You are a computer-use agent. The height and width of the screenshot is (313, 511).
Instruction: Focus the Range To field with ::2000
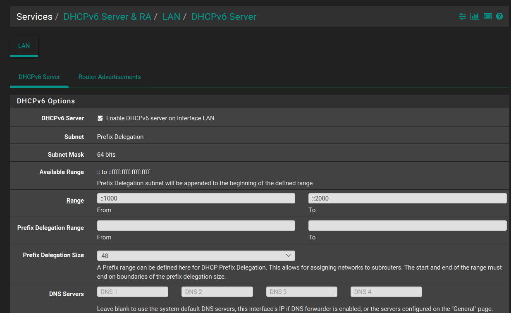pyautogui.click(x=407, y=198)
